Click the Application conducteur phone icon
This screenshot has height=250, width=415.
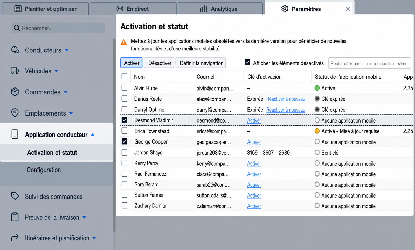pos(15,134)
